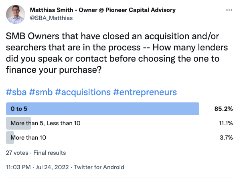Open the three-dot more options menu
239x178 pixels.
pos(229,10)
